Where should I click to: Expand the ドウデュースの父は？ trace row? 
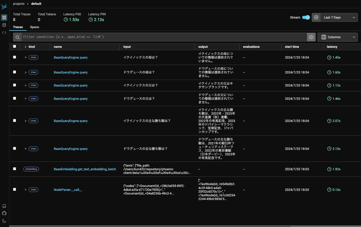point(26,99)
